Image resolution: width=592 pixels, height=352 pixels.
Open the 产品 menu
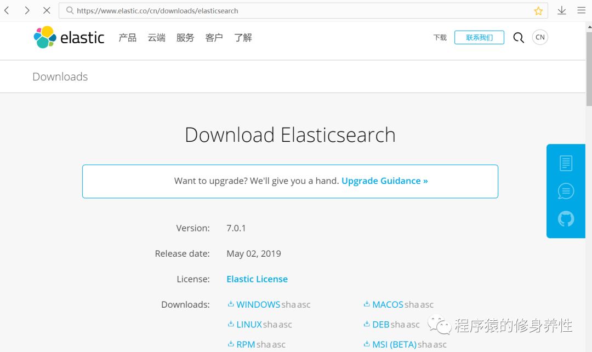click(x=128, y=37)
